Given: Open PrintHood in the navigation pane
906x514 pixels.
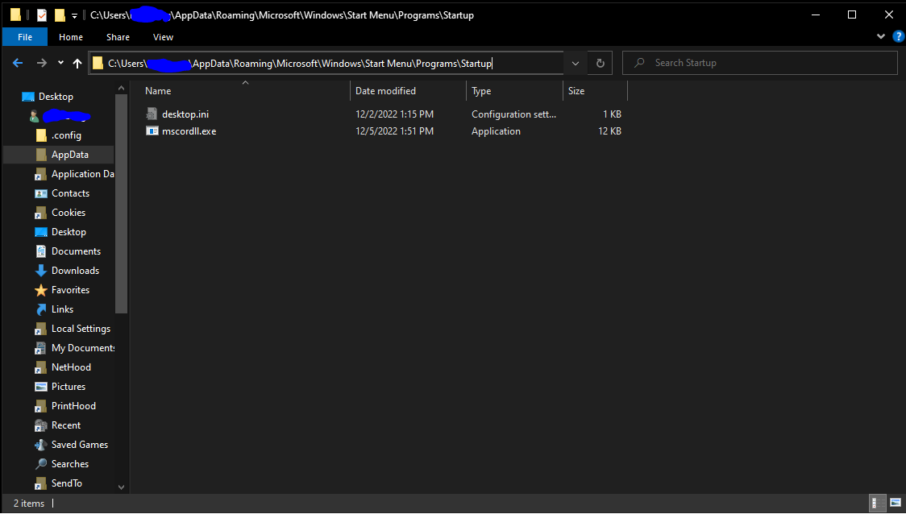Looking at the screenshot, I should [73, 406].
